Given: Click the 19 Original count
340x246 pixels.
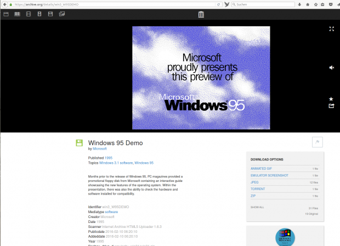Looking at the screenshot, I should [x=311, y=214].
